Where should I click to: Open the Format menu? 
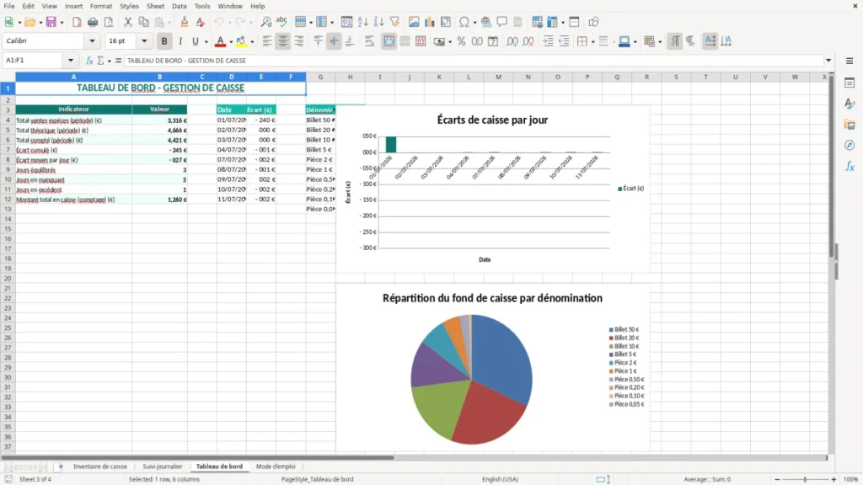[101, 6]
